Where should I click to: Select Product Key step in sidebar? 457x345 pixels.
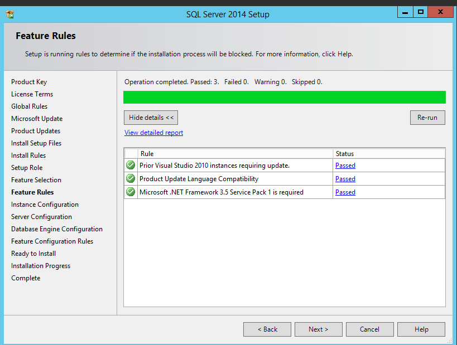[x=29, y=82]
